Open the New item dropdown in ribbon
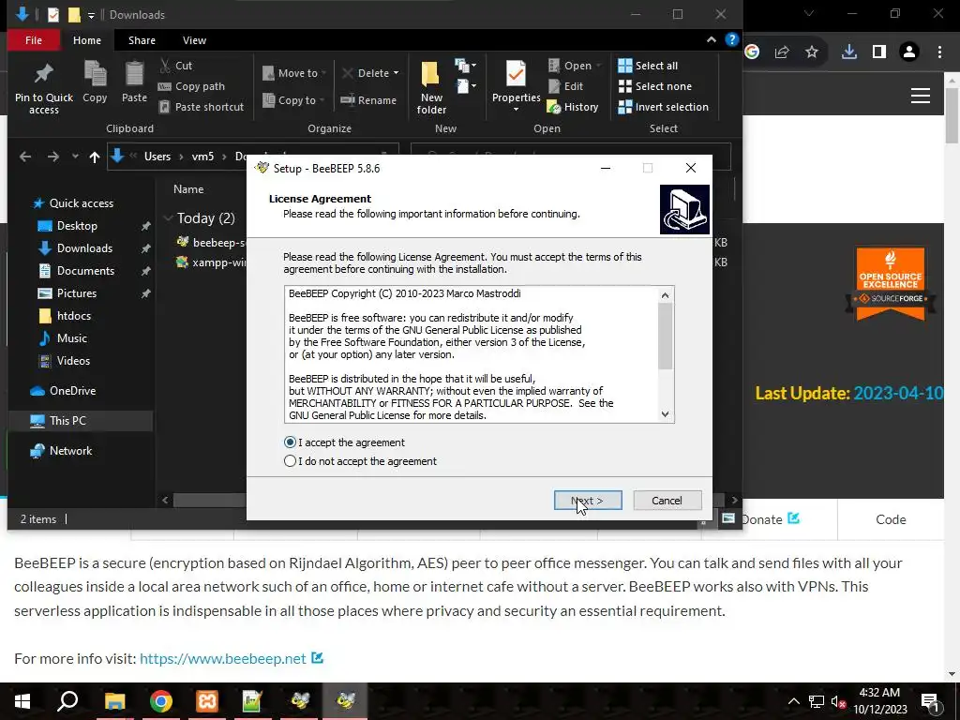The image size is (960, 720). click(x=465, y=65)
